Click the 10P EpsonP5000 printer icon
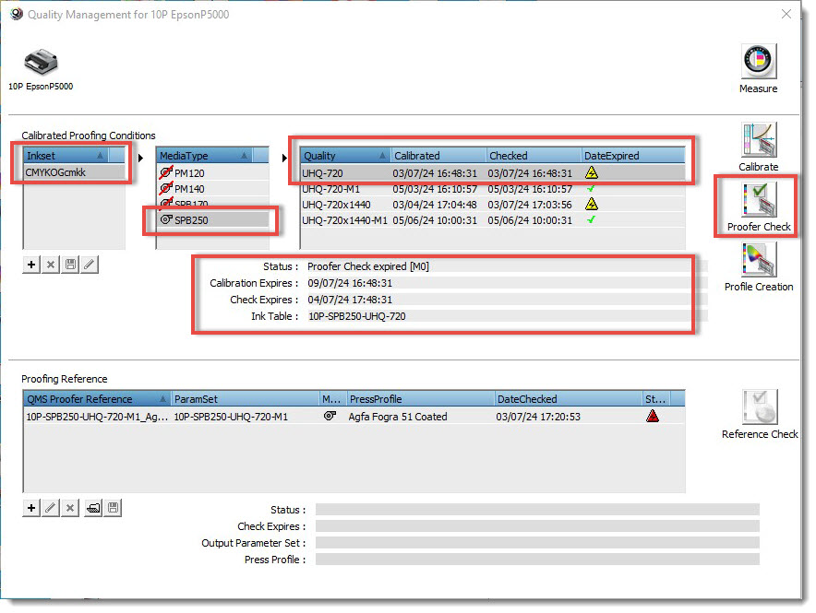The image size is (816, 613). click(x=40, y=63)
